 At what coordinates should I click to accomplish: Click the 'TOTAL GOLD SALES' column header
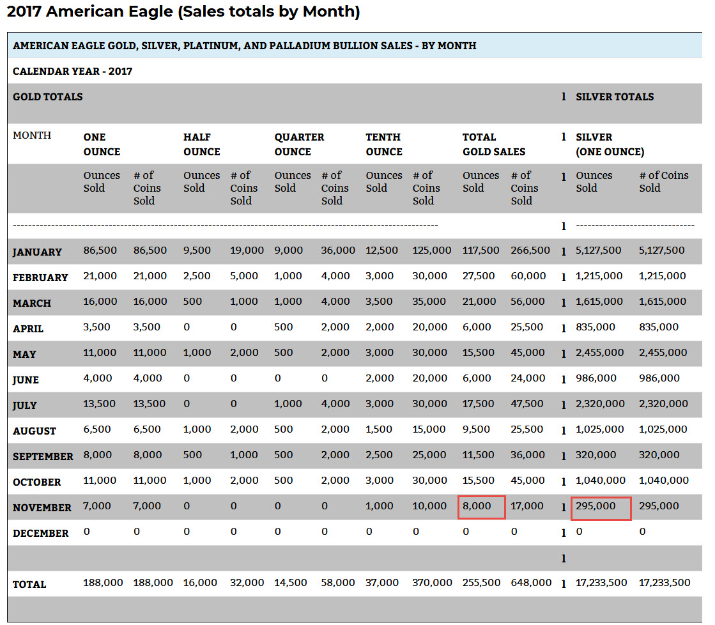(x=494, y=144)
